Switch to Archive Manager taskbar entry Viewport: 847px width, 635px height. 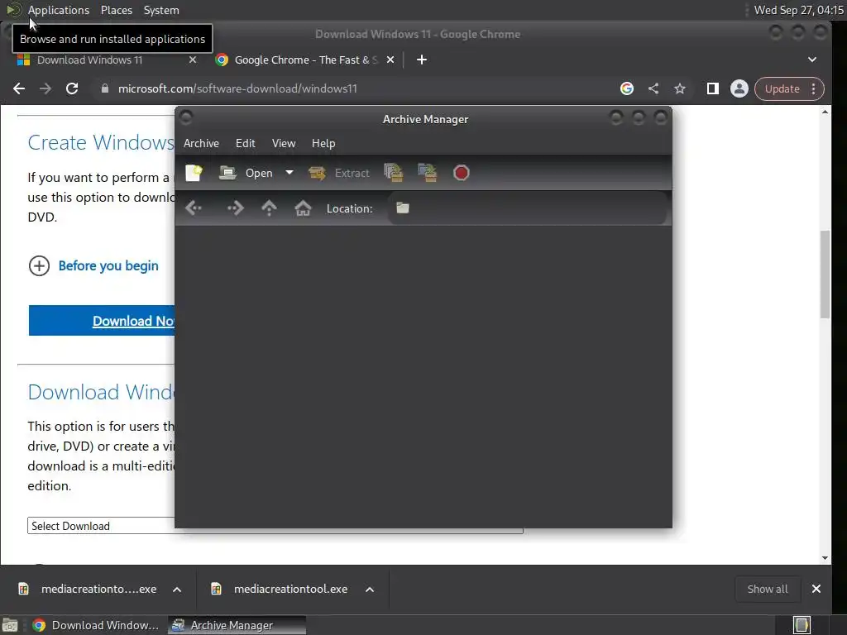(x=237, y=625)
